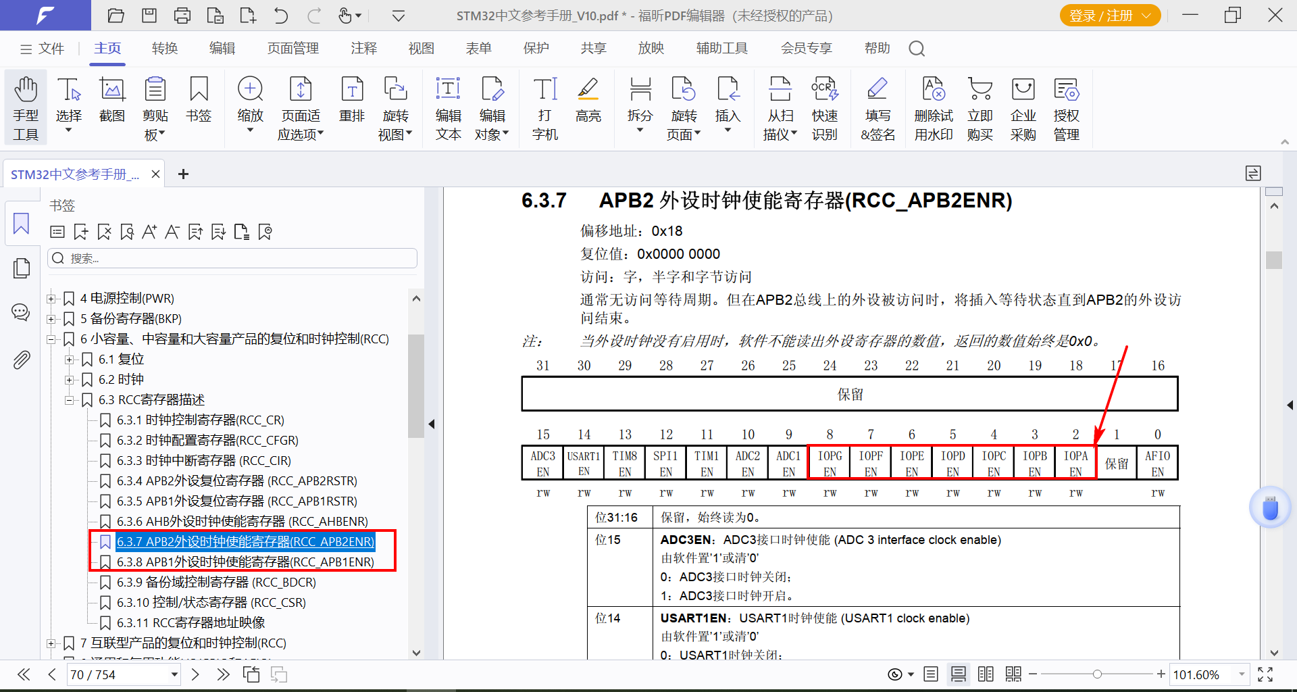
Task: Go to next page arrow
Action: tap(195, 674)
